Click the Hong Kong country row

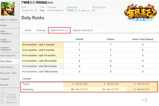pos(89,89)
